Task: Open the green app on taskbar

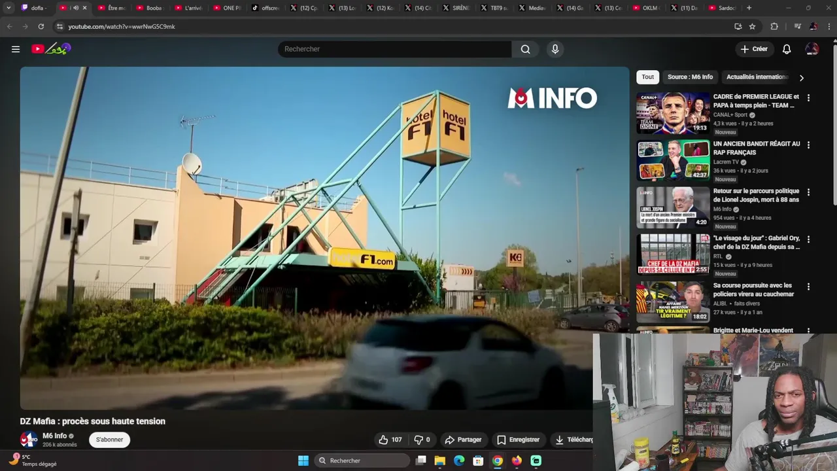Action: click(536, 461)
